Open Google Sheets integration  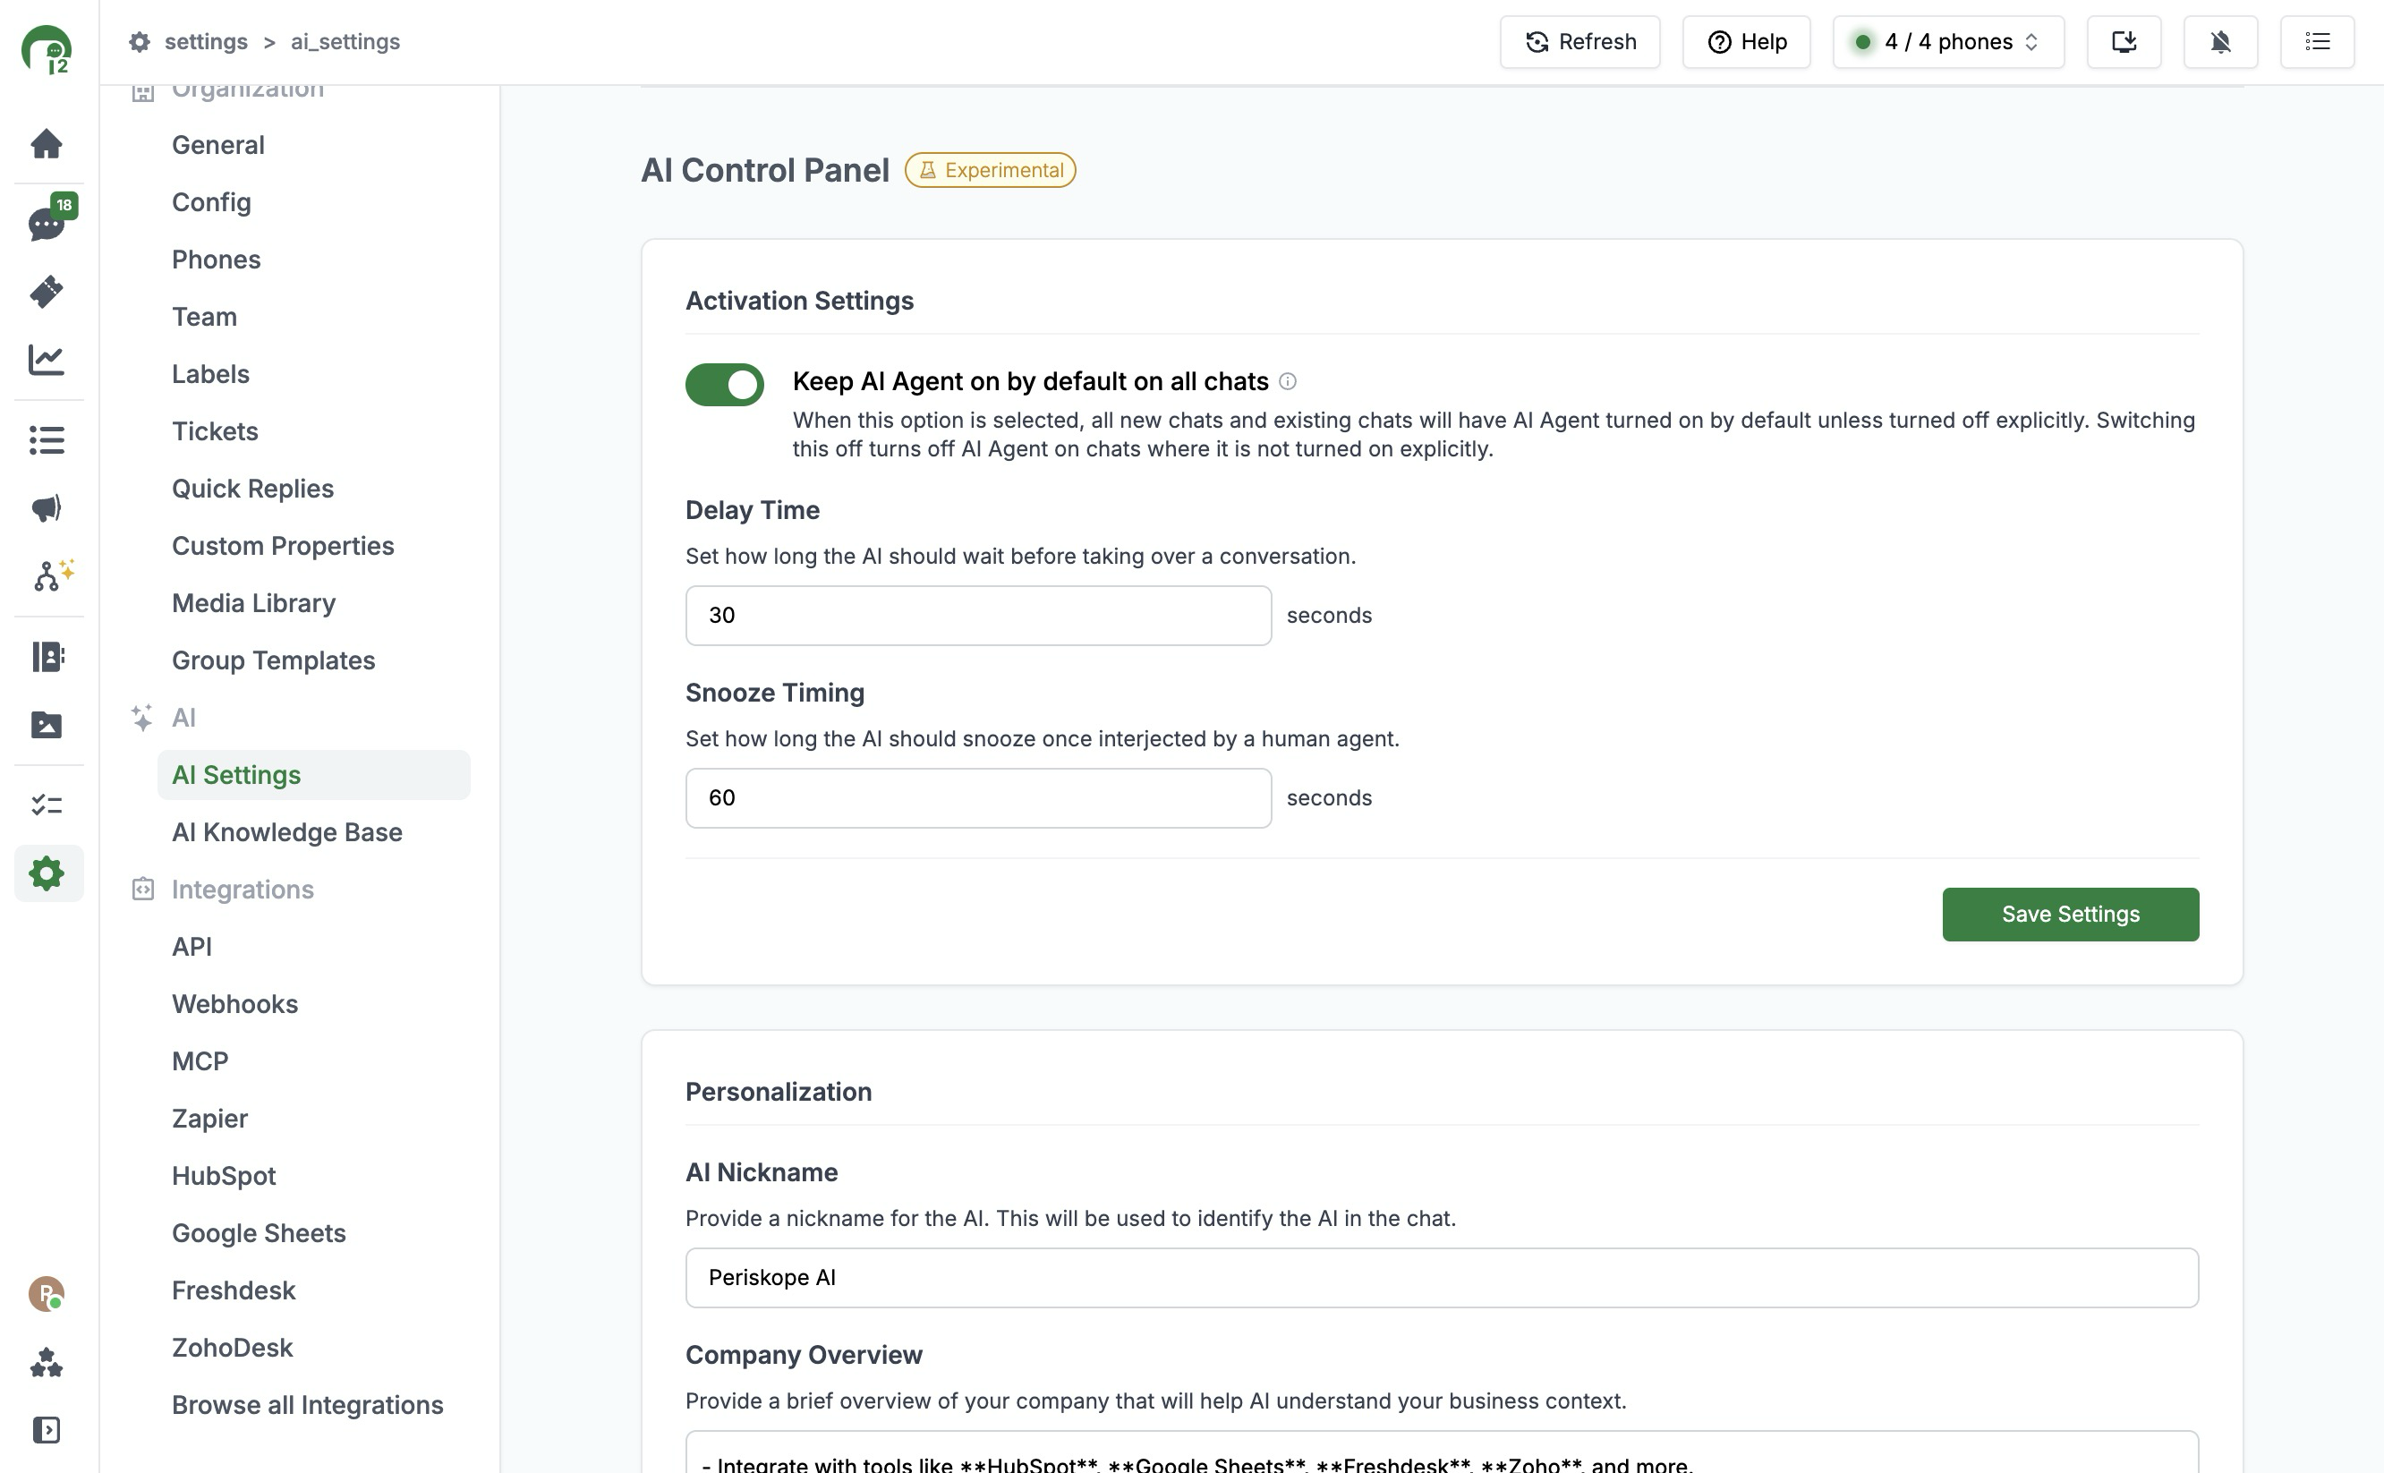click(260, 1233)
